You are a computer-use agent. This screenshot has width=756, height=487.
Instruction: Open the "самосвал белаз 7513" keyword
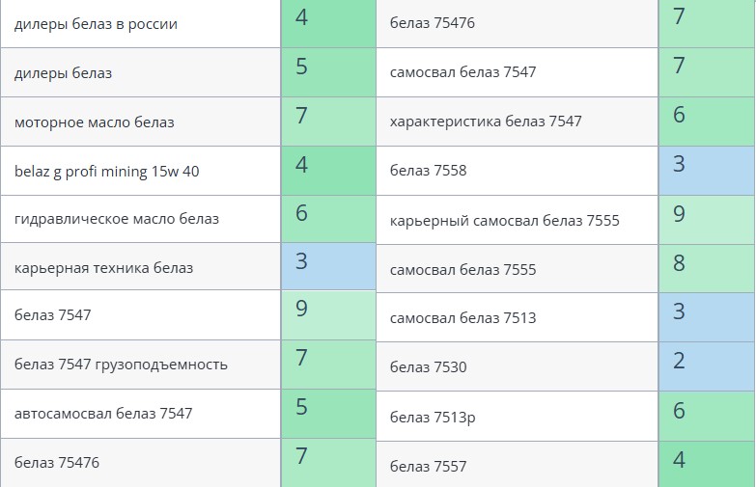(462, 317)
